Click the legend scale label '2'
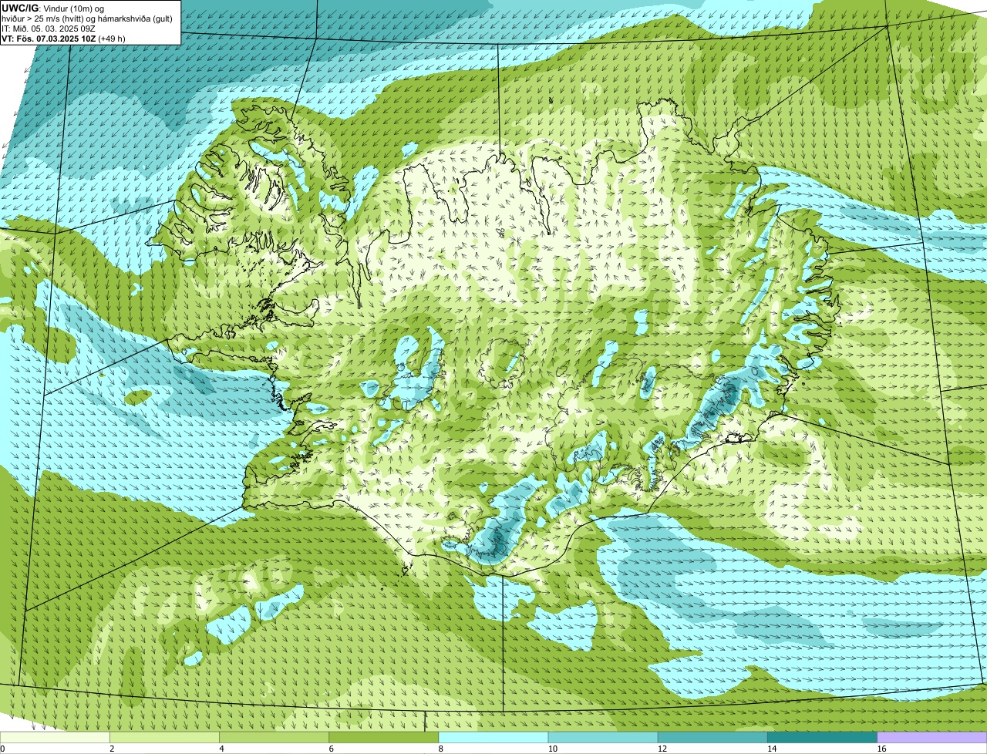Image resolution: width=987 pixels, height=754 pixels. pyautogui.click(x=112, y=749)
